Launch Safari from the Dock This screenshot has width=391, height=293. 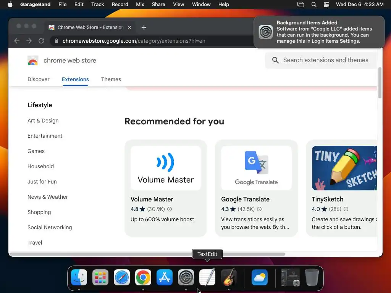click(x=122, y=277)
